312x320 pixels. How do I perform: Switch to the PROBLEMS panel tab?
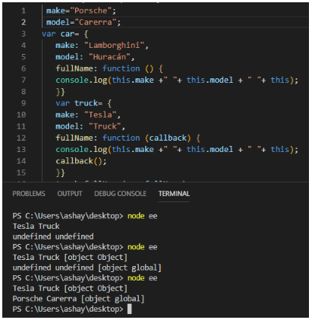(x=29, y=194)
